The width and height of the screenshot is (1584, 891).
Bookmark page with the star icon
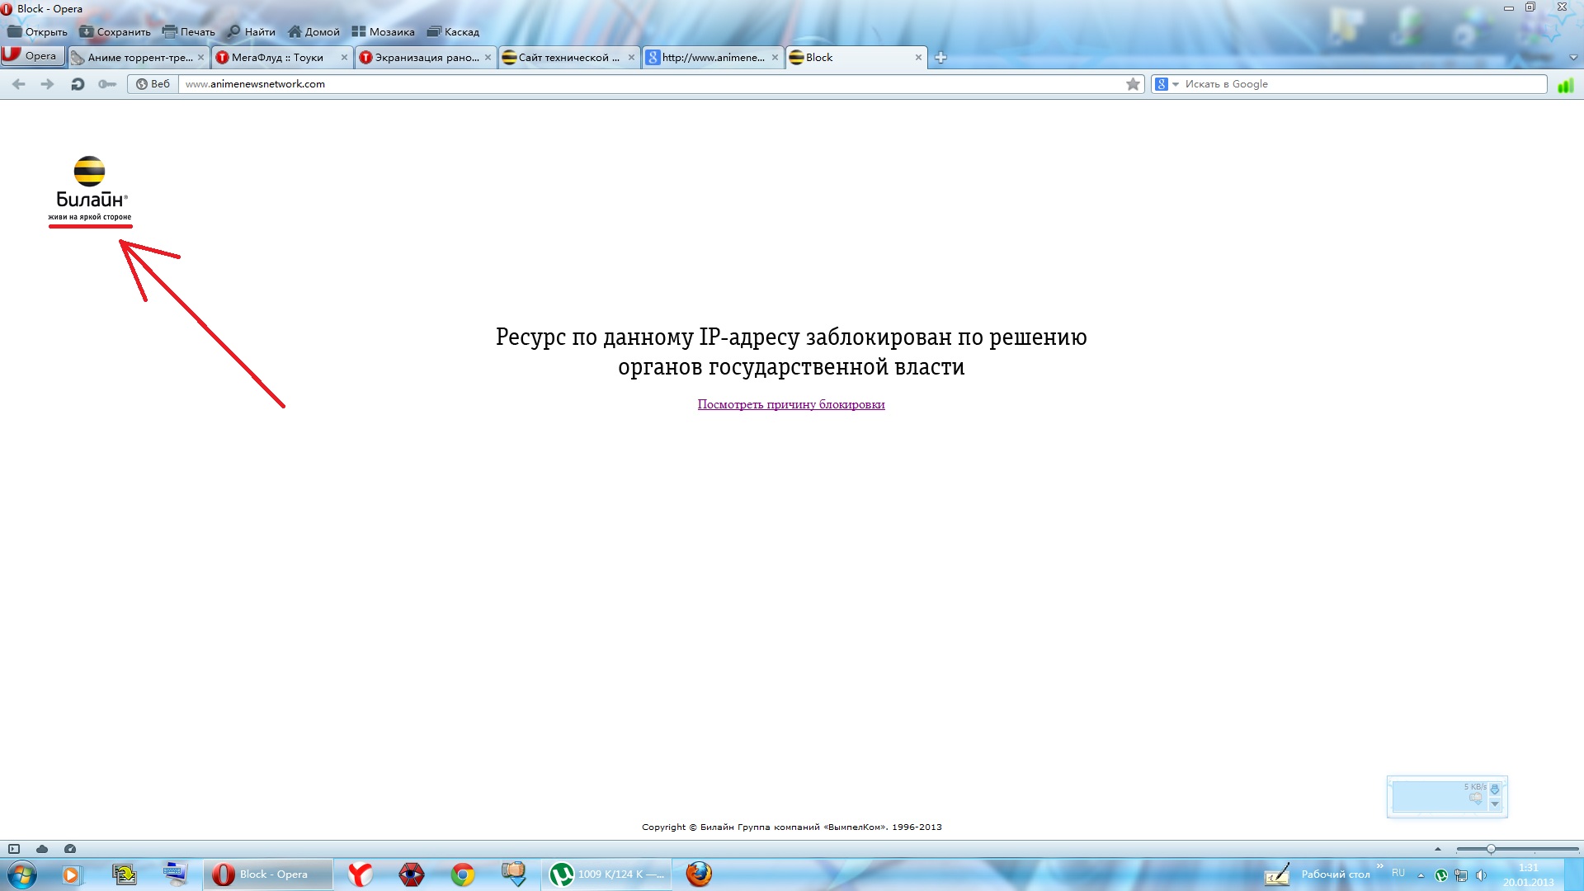pos(1133,84)
